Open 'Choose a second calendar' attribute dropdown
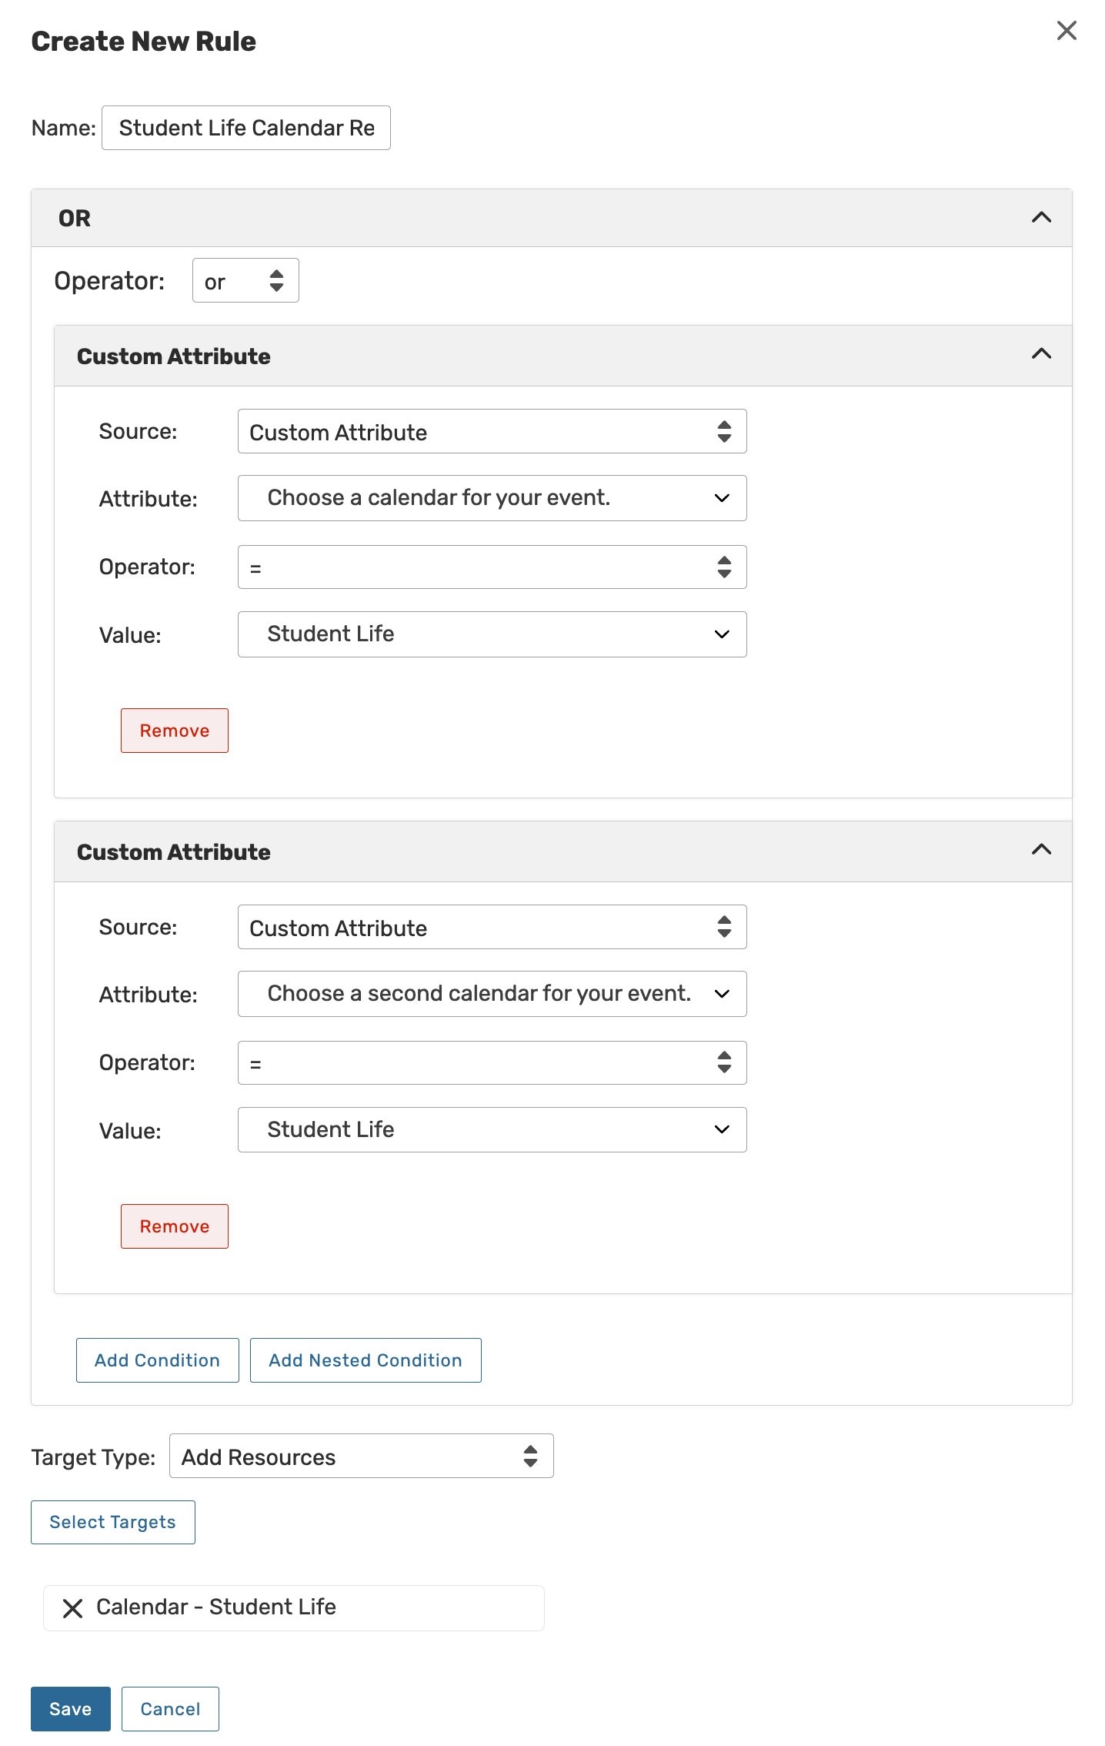 coord(492,994)
